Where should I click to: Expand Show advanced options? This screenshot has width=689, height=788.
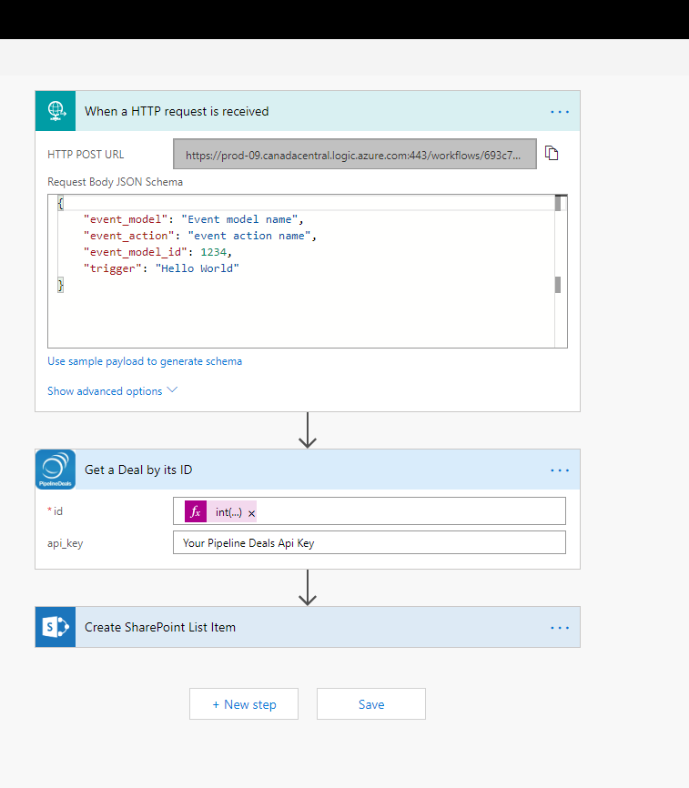pyautogui.click(x=112, y=391)
